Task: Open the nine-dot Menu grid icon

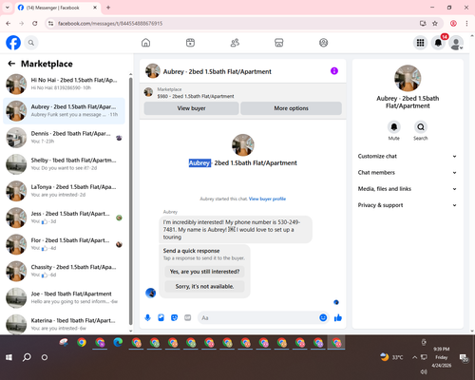Action: coord(420,43)
